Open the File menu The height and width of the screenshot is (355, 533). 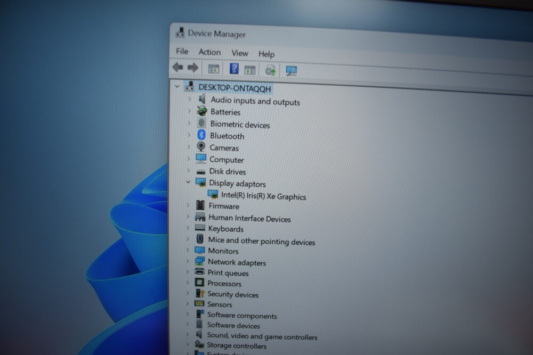point(182,51)
